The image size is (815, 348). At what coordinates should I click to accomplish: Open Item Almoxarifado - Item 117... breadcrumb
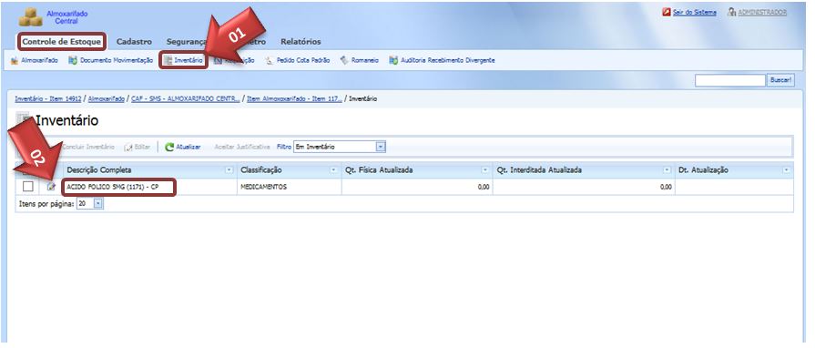294,98
